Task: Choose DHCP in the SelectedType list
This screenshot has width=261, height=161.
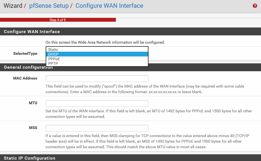Action: (97, 54)
